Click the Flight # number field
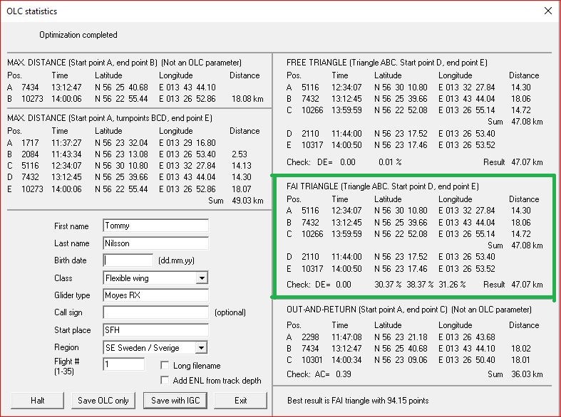The image size is (561, 417). coord(123,364)
